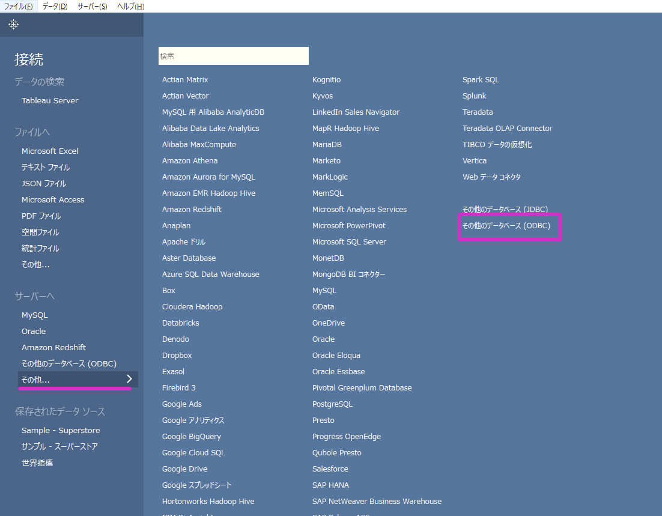Select その他のデータベース (JDBC)
This screenshot has width=662, height=516.
coord(505,210)
